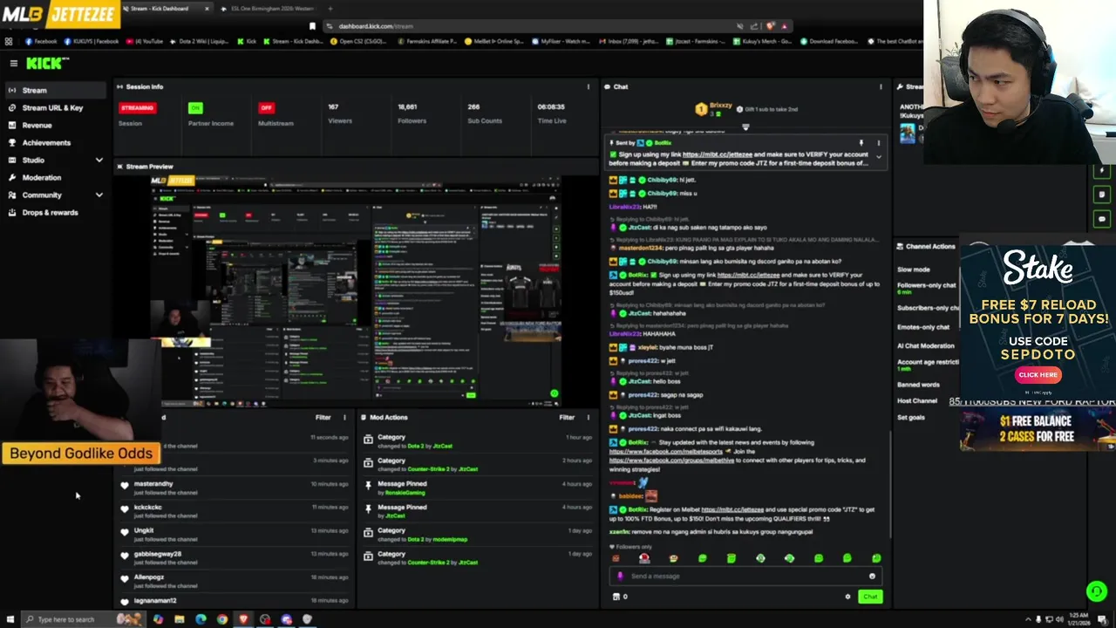Viewport: 1116px width, 628px height.
Task: Open the Mod Actions Filter dropdown
Action: (x=567, y=417)
